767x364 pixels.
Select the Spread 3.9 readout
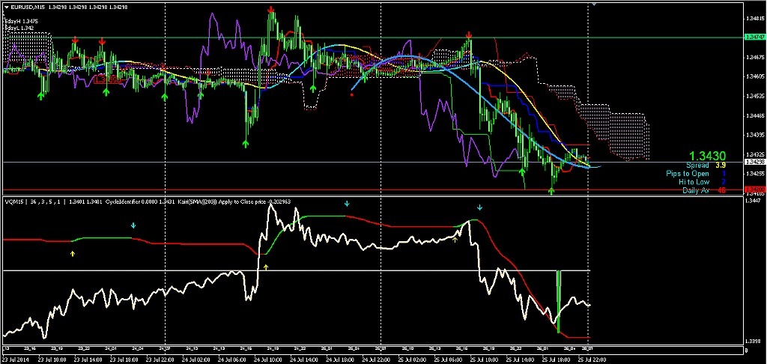coord(705,165)
